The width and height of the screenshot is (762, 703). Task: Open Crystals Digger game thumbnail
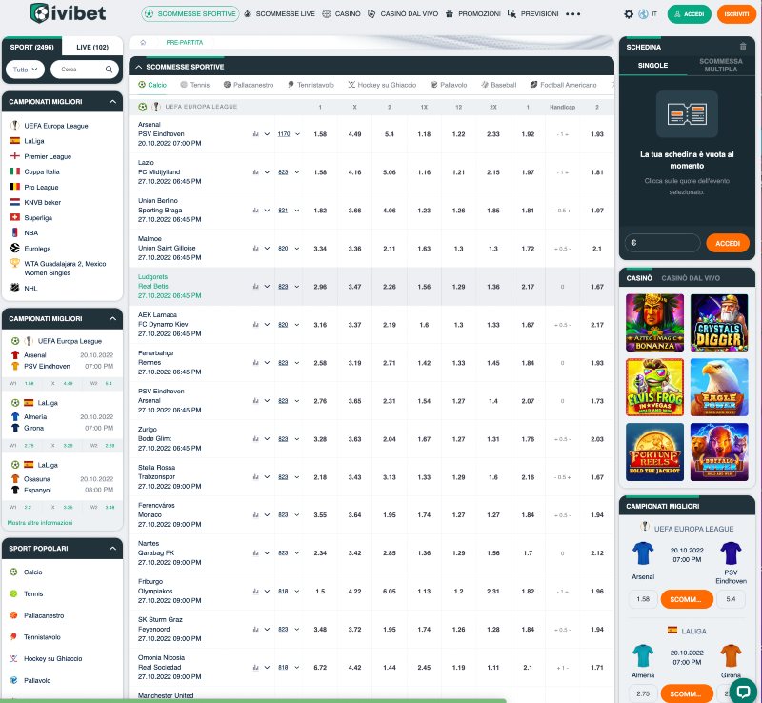(x=719, y=322)
